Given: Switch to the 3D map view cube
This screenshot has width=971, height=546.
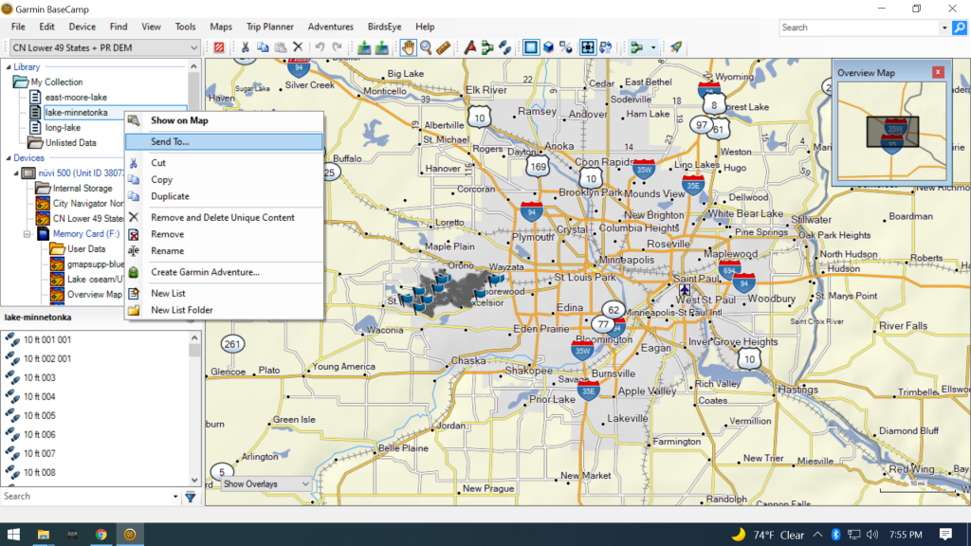Looking at the screenshot, I should pos(549,47).
